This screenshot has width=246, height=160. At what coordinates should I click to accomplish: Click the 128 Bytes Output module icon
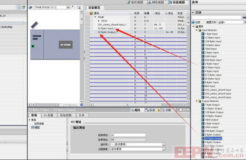(x=203, y=112)
